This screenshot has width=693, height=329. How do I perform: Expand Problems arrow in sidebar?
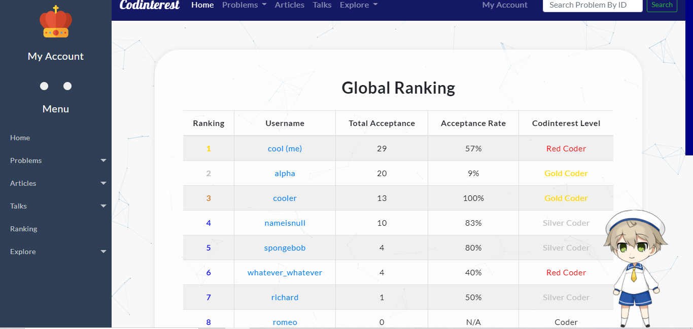(103, 160)
